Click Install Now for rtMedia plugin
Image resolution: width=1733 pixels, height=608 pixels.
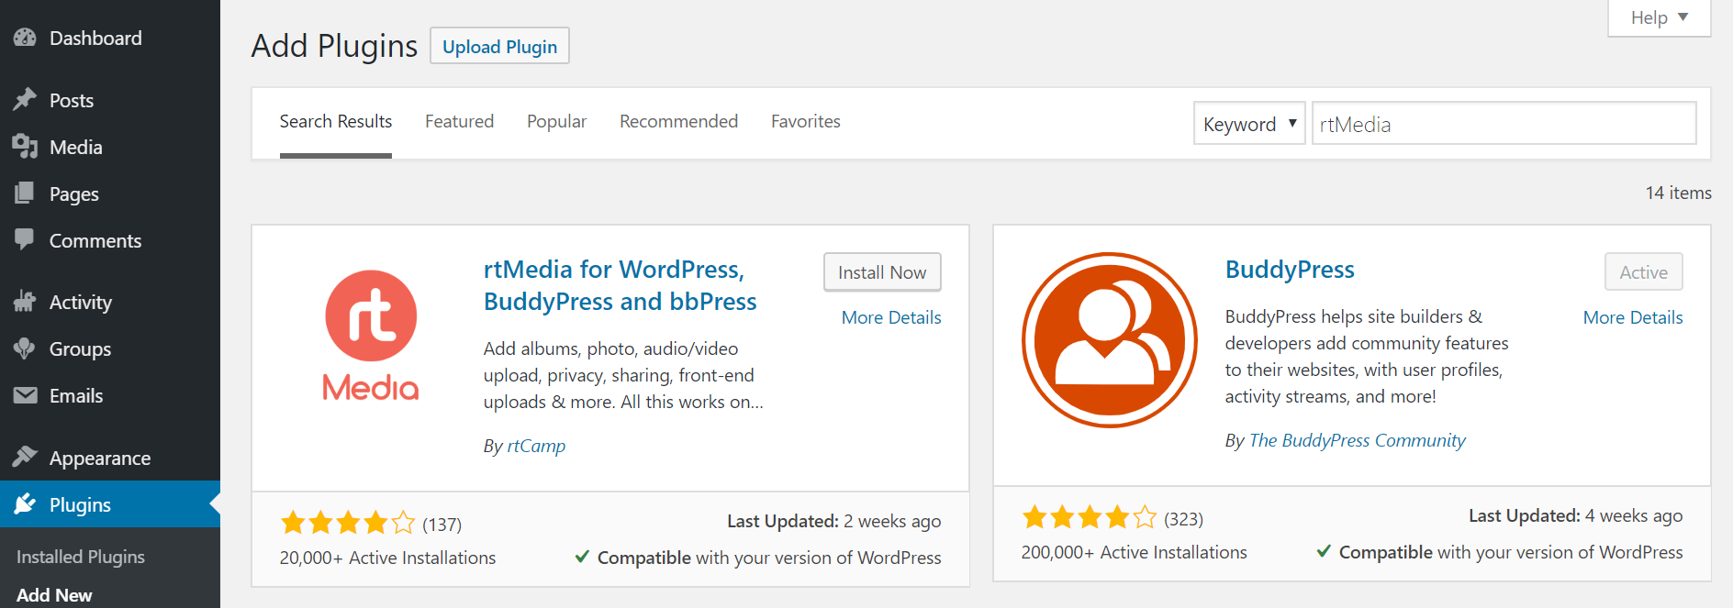[882, 272]
